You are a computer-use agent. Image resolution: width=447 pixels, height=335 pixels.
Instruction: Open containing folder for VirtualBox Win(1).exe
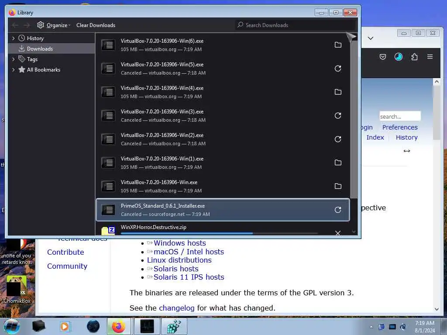[x=338, y=162]
